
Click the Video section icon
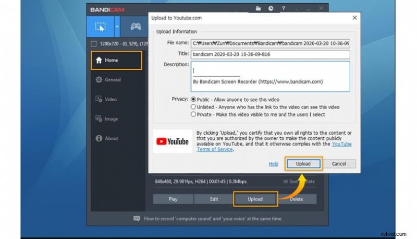pyautogui.click(x=99, y=99)
